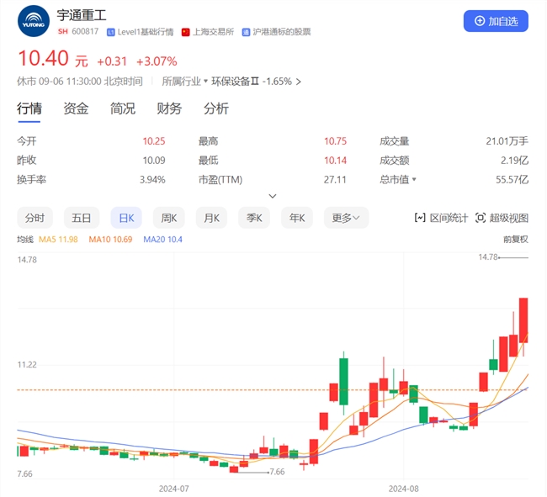Open 环保设备II industry link
The height and width of the screenshot is (497, 547).
pos(235,82)
